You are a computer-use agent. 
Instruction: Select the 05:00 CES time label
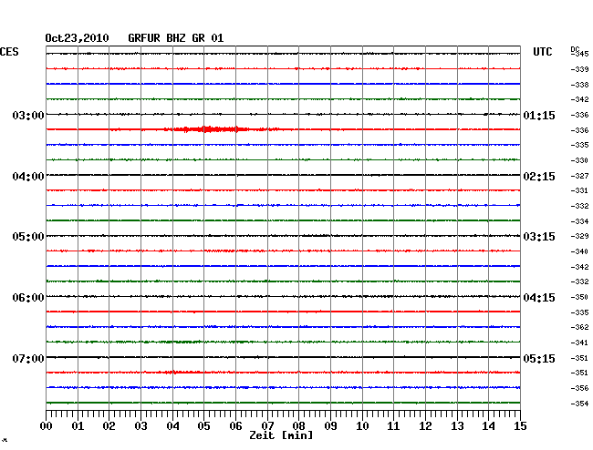[x=28, y=237]
